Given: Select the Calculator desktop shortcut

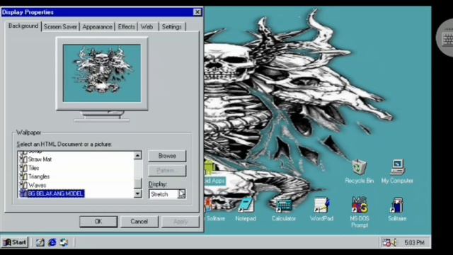Looking at the screenshot, I should (283, 210).
